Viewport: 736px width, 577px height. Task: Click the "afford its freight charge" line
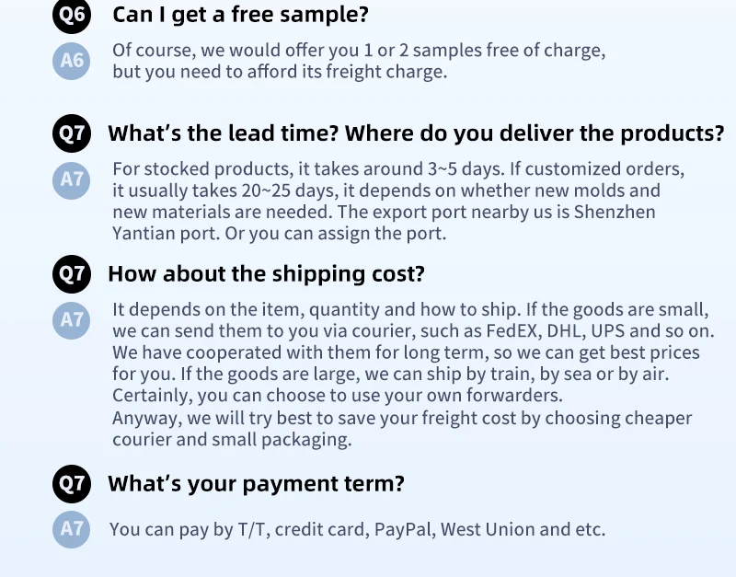[x=280, y=72]
